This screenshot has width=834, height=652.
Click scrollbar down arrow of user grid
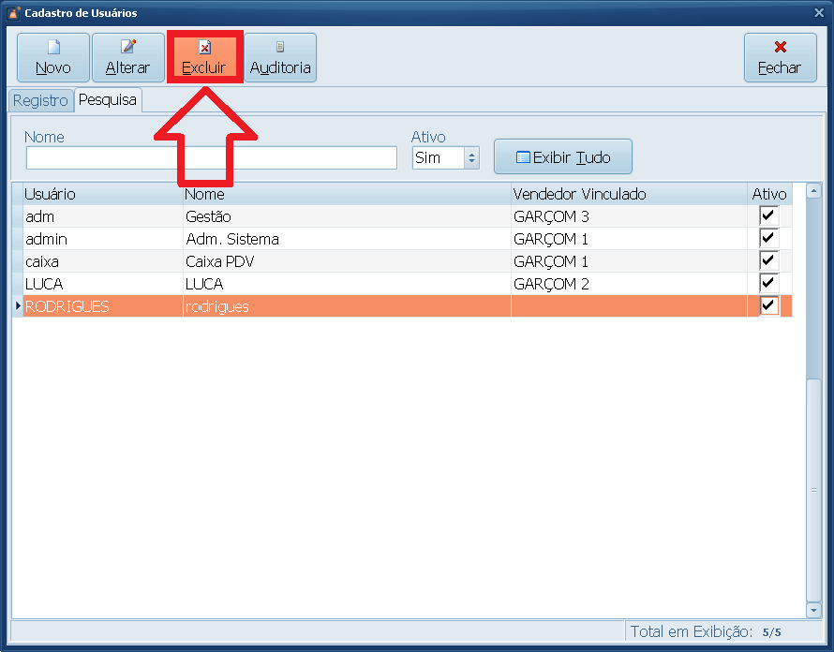point(813,610)
